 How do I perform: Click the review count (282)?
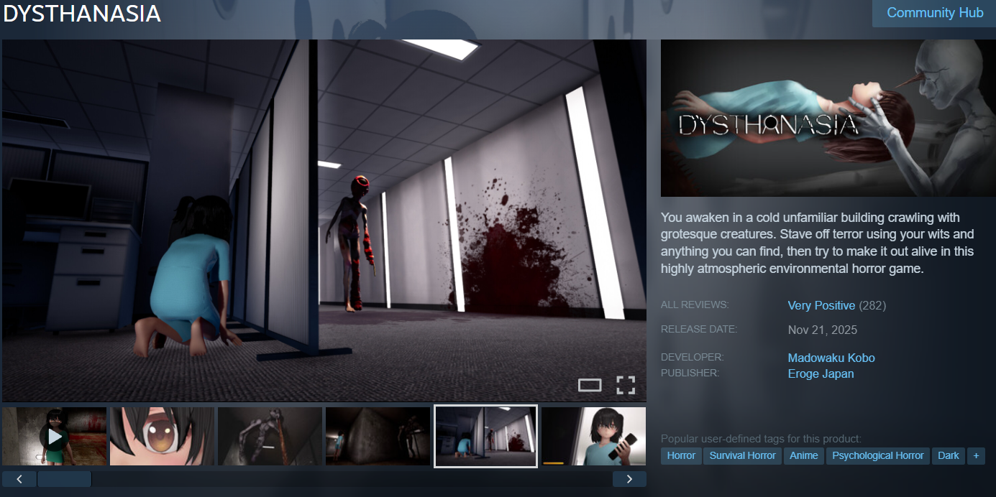(872, 305)
